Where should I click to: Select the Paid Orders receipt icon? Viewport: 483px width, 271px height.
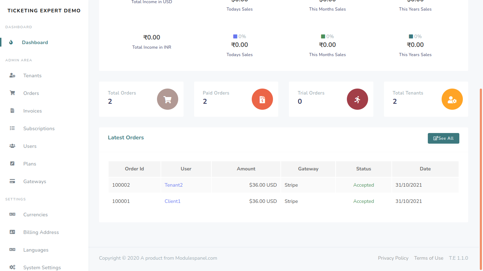tap(262, 99)
